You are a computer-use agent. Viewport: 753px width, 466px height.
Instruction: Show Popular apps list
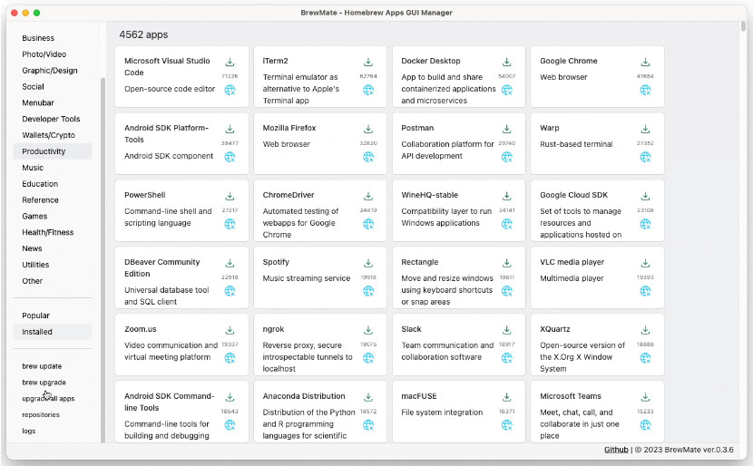tap(36, 316)
